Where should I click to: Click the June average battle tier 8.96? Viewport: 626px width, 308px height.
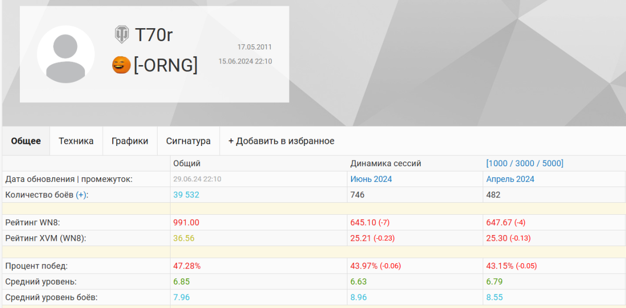(x=358, y=297)
